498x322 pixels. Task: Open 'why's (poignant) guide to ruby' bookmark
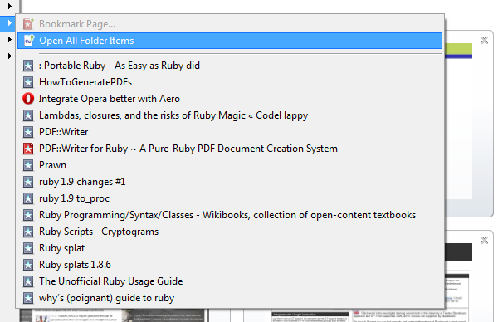point(230,298)
